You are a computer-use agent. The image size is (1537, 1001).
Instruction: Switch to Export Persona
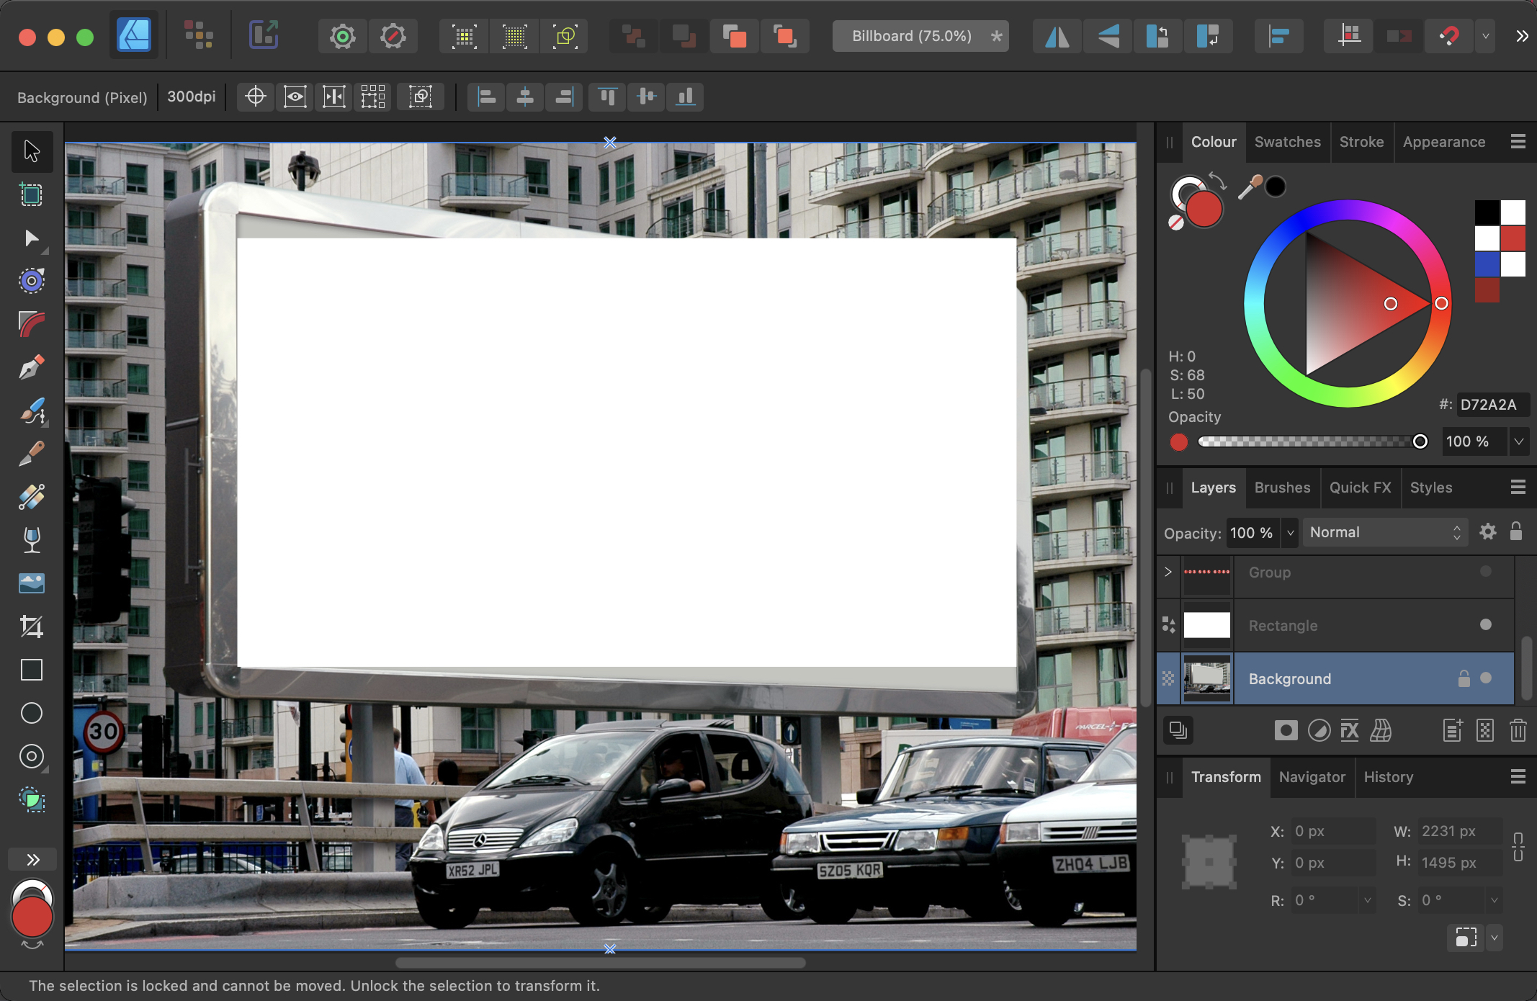point(264,35)
